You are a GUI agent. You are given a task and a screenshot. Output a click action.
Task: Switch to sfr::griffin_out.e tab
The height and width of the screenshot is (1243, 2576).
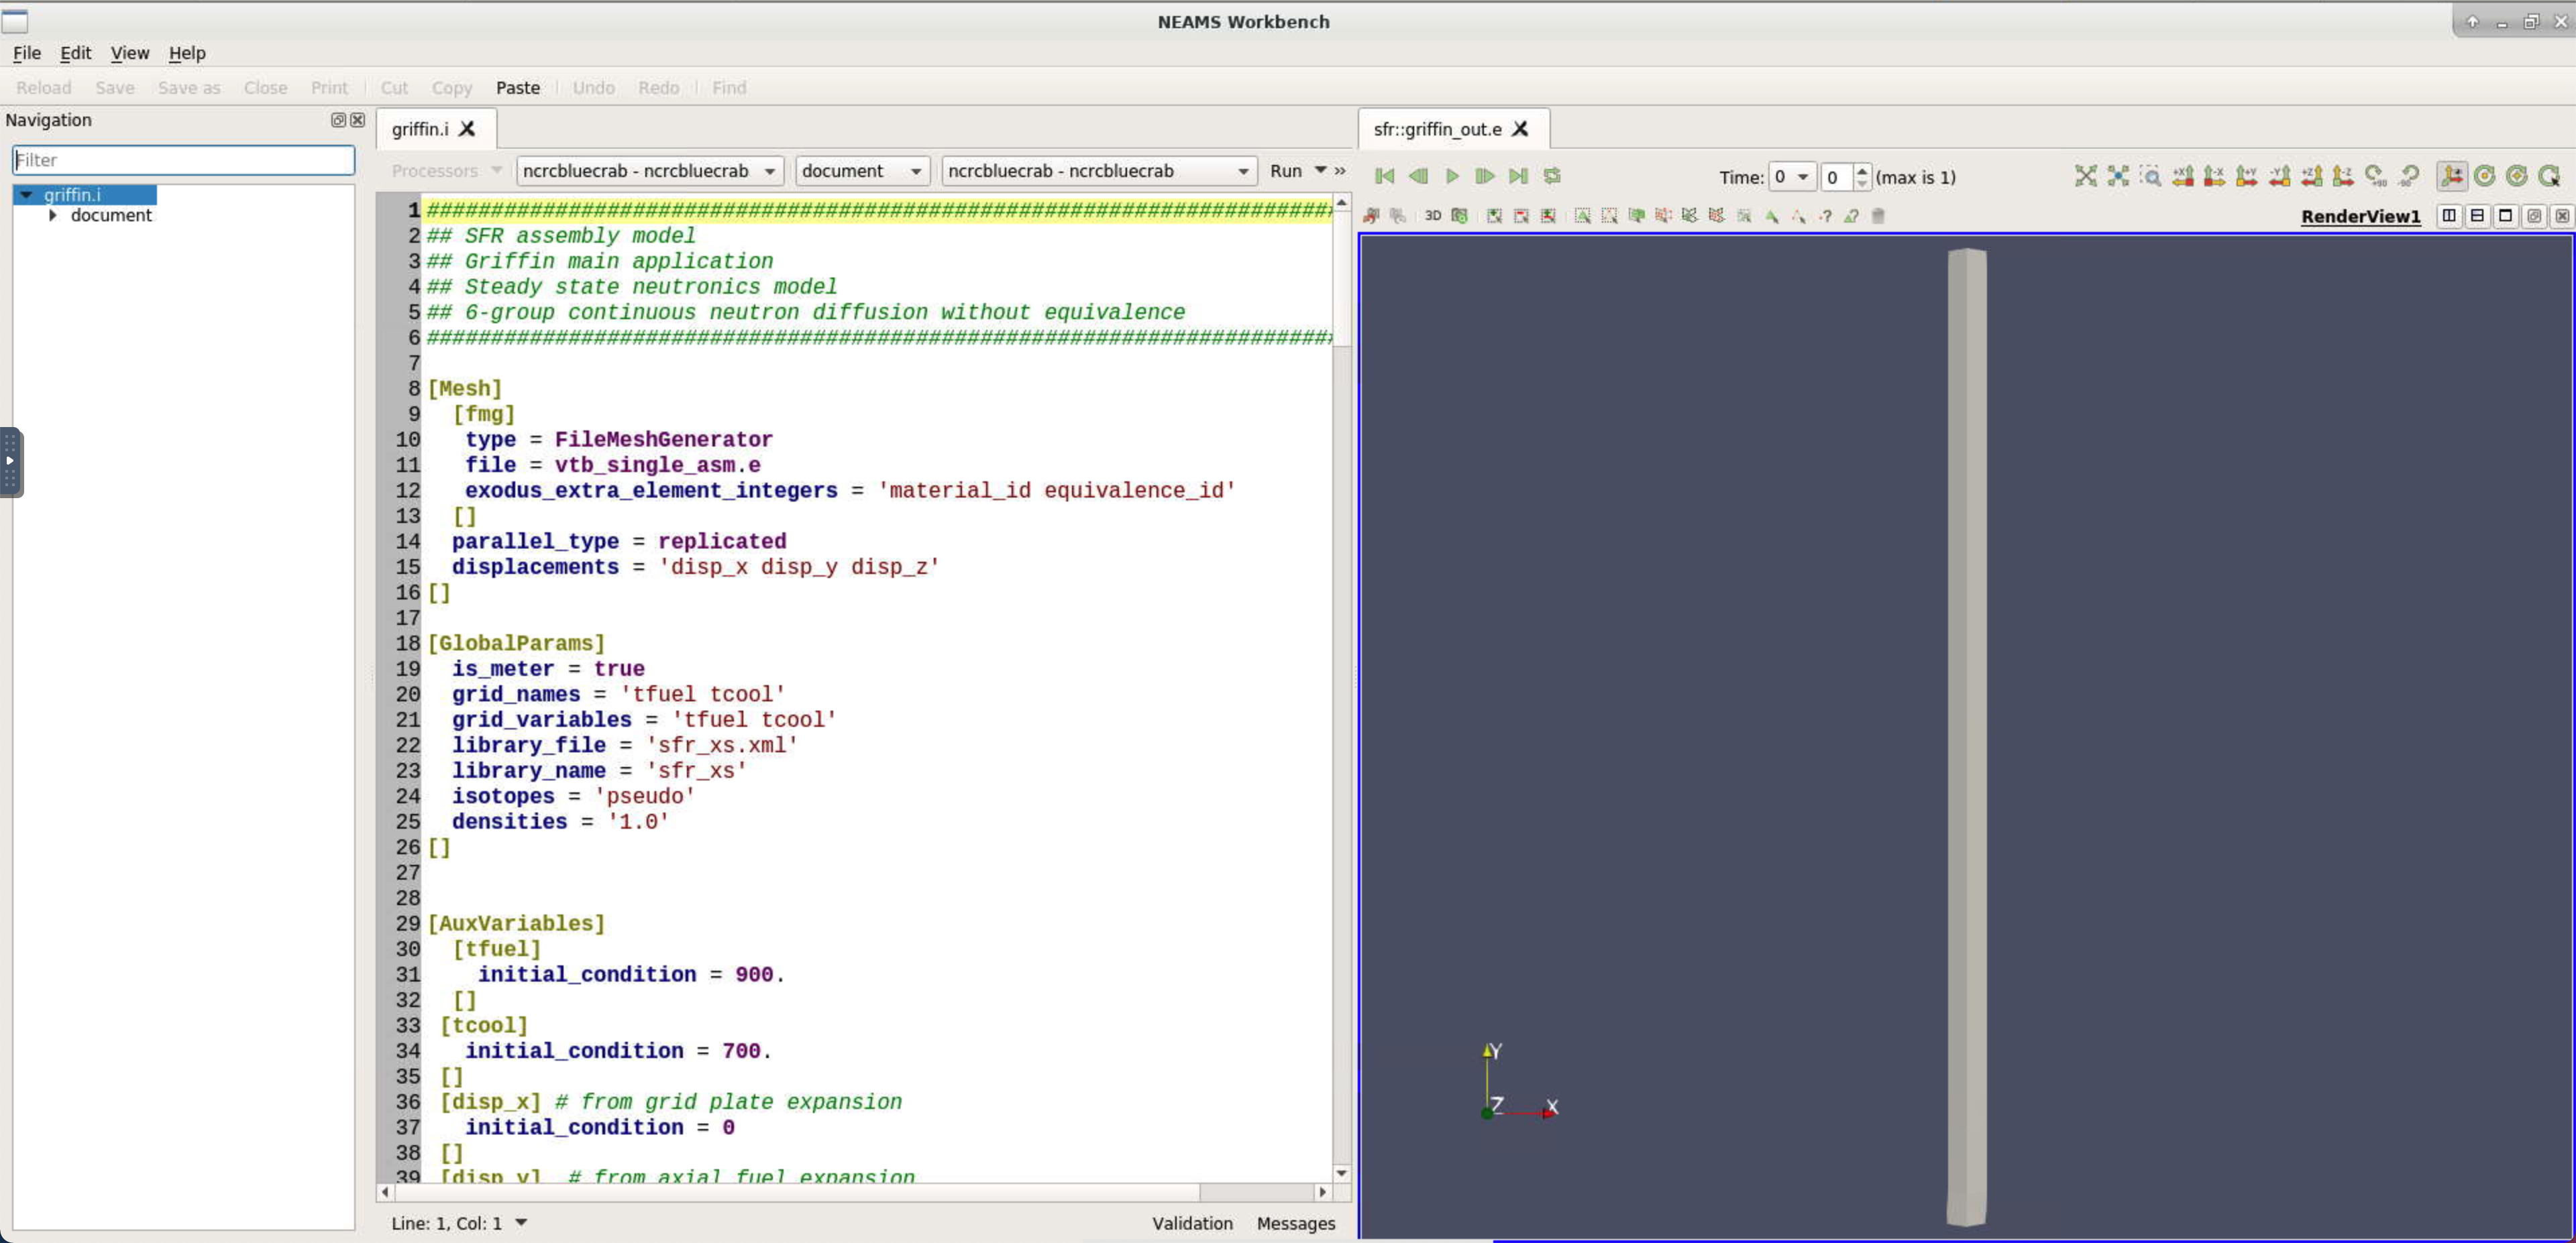click(1437, 129)
